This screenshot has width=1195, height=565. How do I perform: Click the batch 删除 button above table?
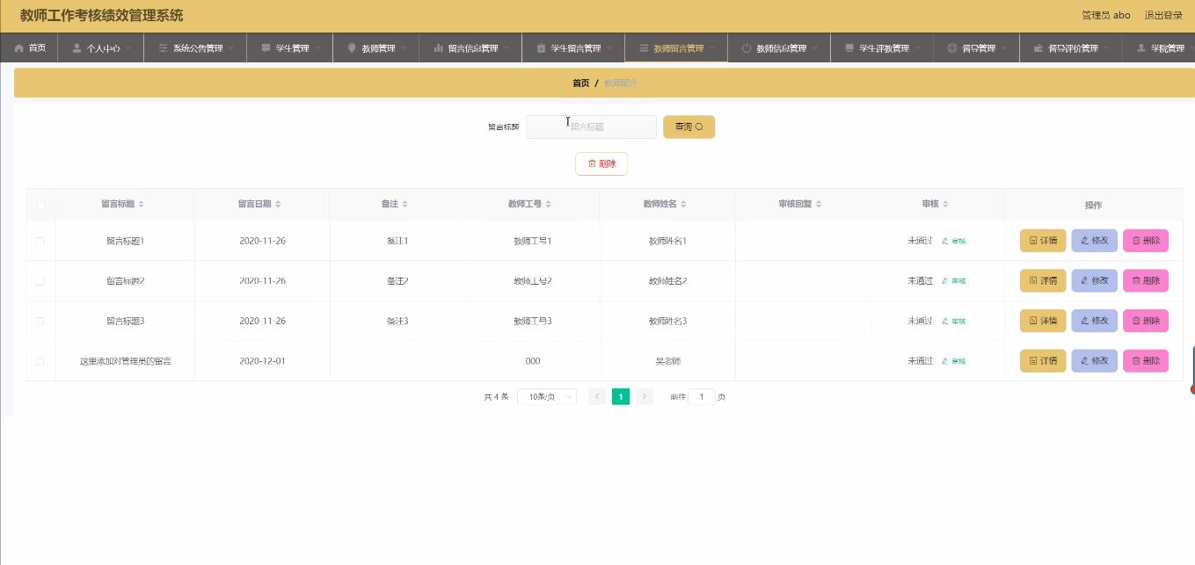click(601, 163)
